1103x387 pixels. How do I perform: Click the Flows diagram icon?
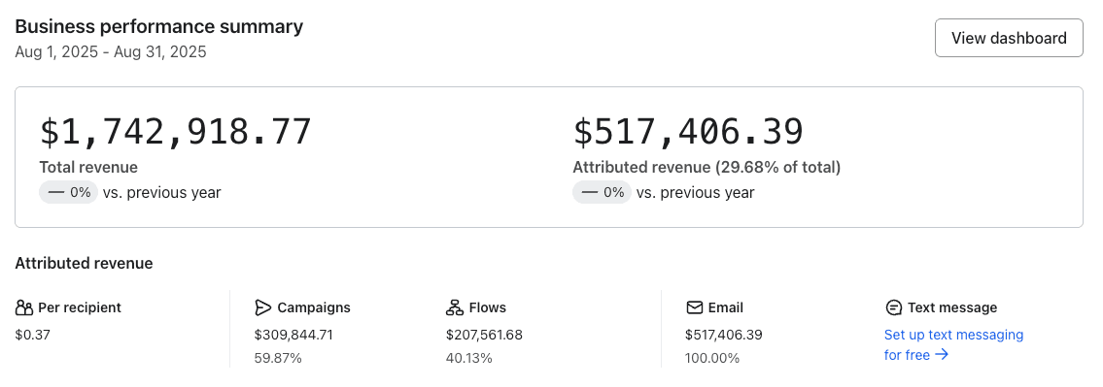(x=455, y=307)
